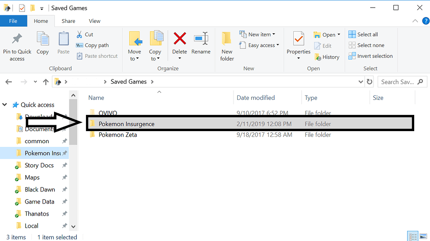This screenshot has height=241, width=430.
Task: Click the Rename icon in ribbon
Action: click(x=201, y=39)
